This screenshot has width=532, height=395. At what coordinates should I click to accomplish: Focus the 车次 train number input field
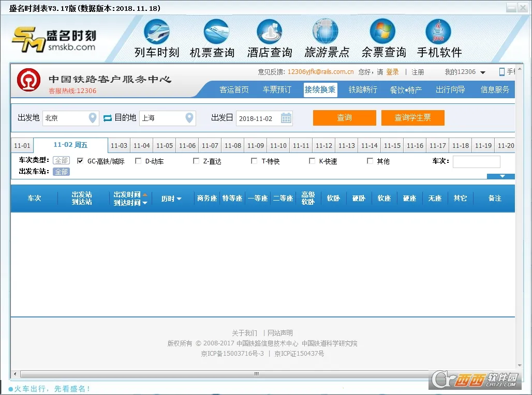pos(476,161)
